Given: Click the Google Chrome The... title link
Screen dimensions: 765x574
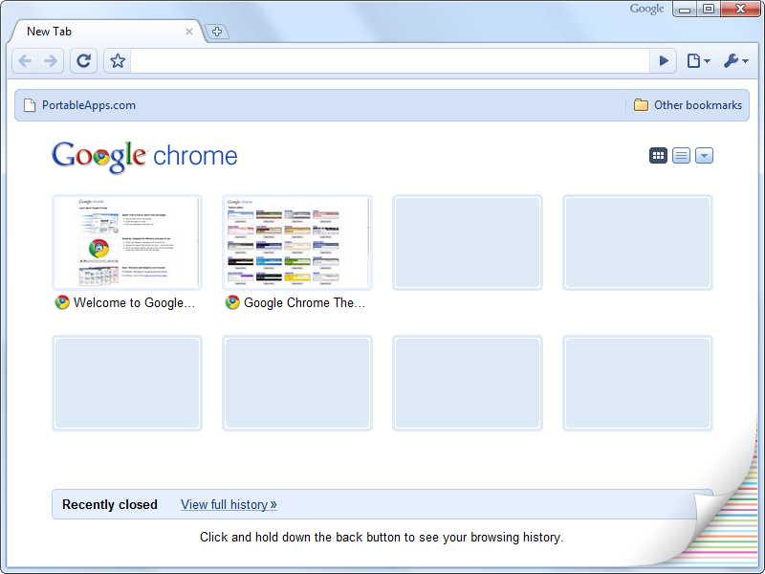Looking at the screenshot, I should [304, 303].
